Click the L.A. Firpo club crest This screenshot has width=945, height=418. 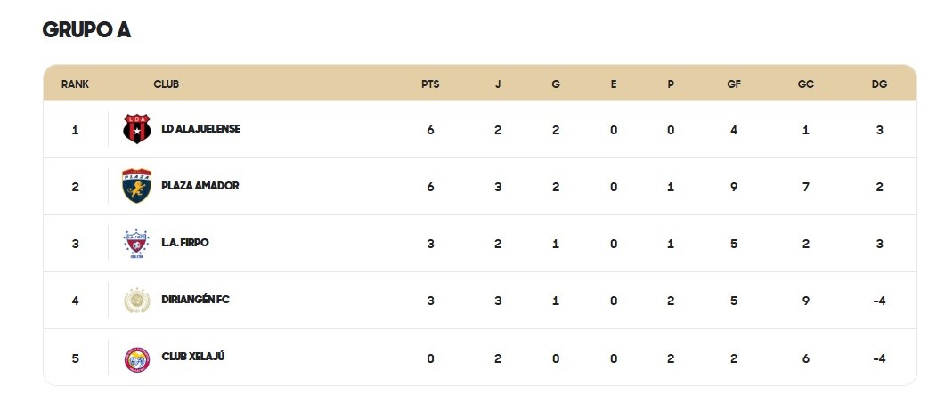coord(137,244)
